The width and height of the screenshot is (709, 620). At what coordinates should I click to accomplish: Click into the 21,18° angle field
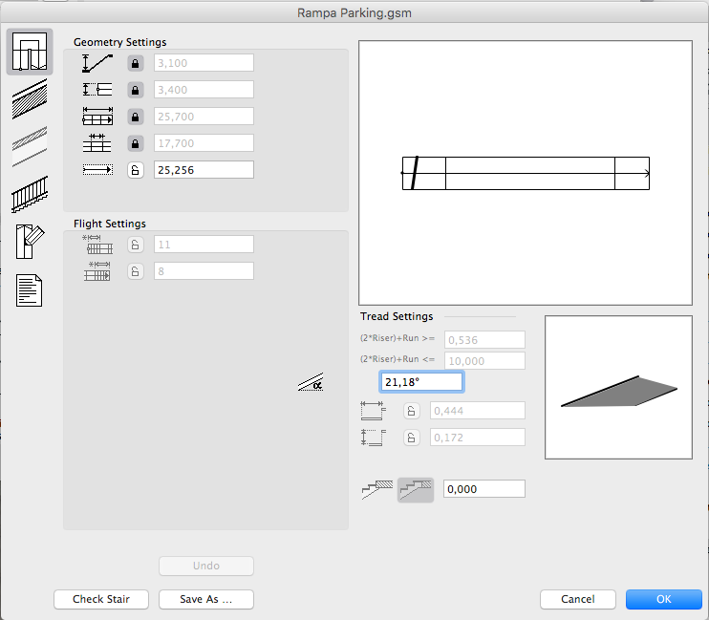click(421, 382)
